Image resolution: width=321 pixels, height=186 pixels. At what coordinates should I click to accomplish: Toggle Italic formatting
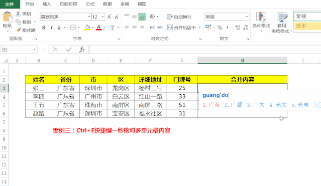tap(51, 28)
